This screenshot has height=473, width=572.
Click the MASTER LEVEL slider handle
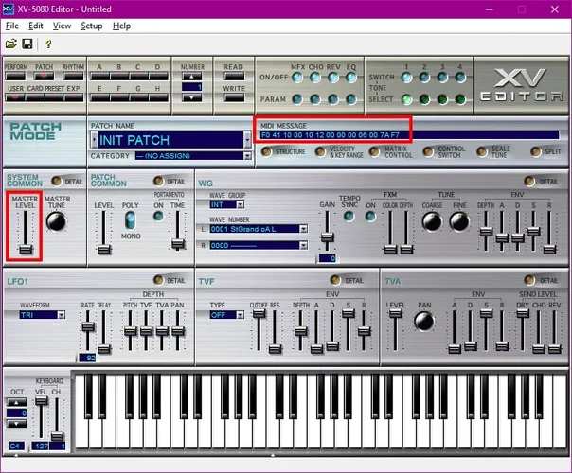[x=25, y=249]
